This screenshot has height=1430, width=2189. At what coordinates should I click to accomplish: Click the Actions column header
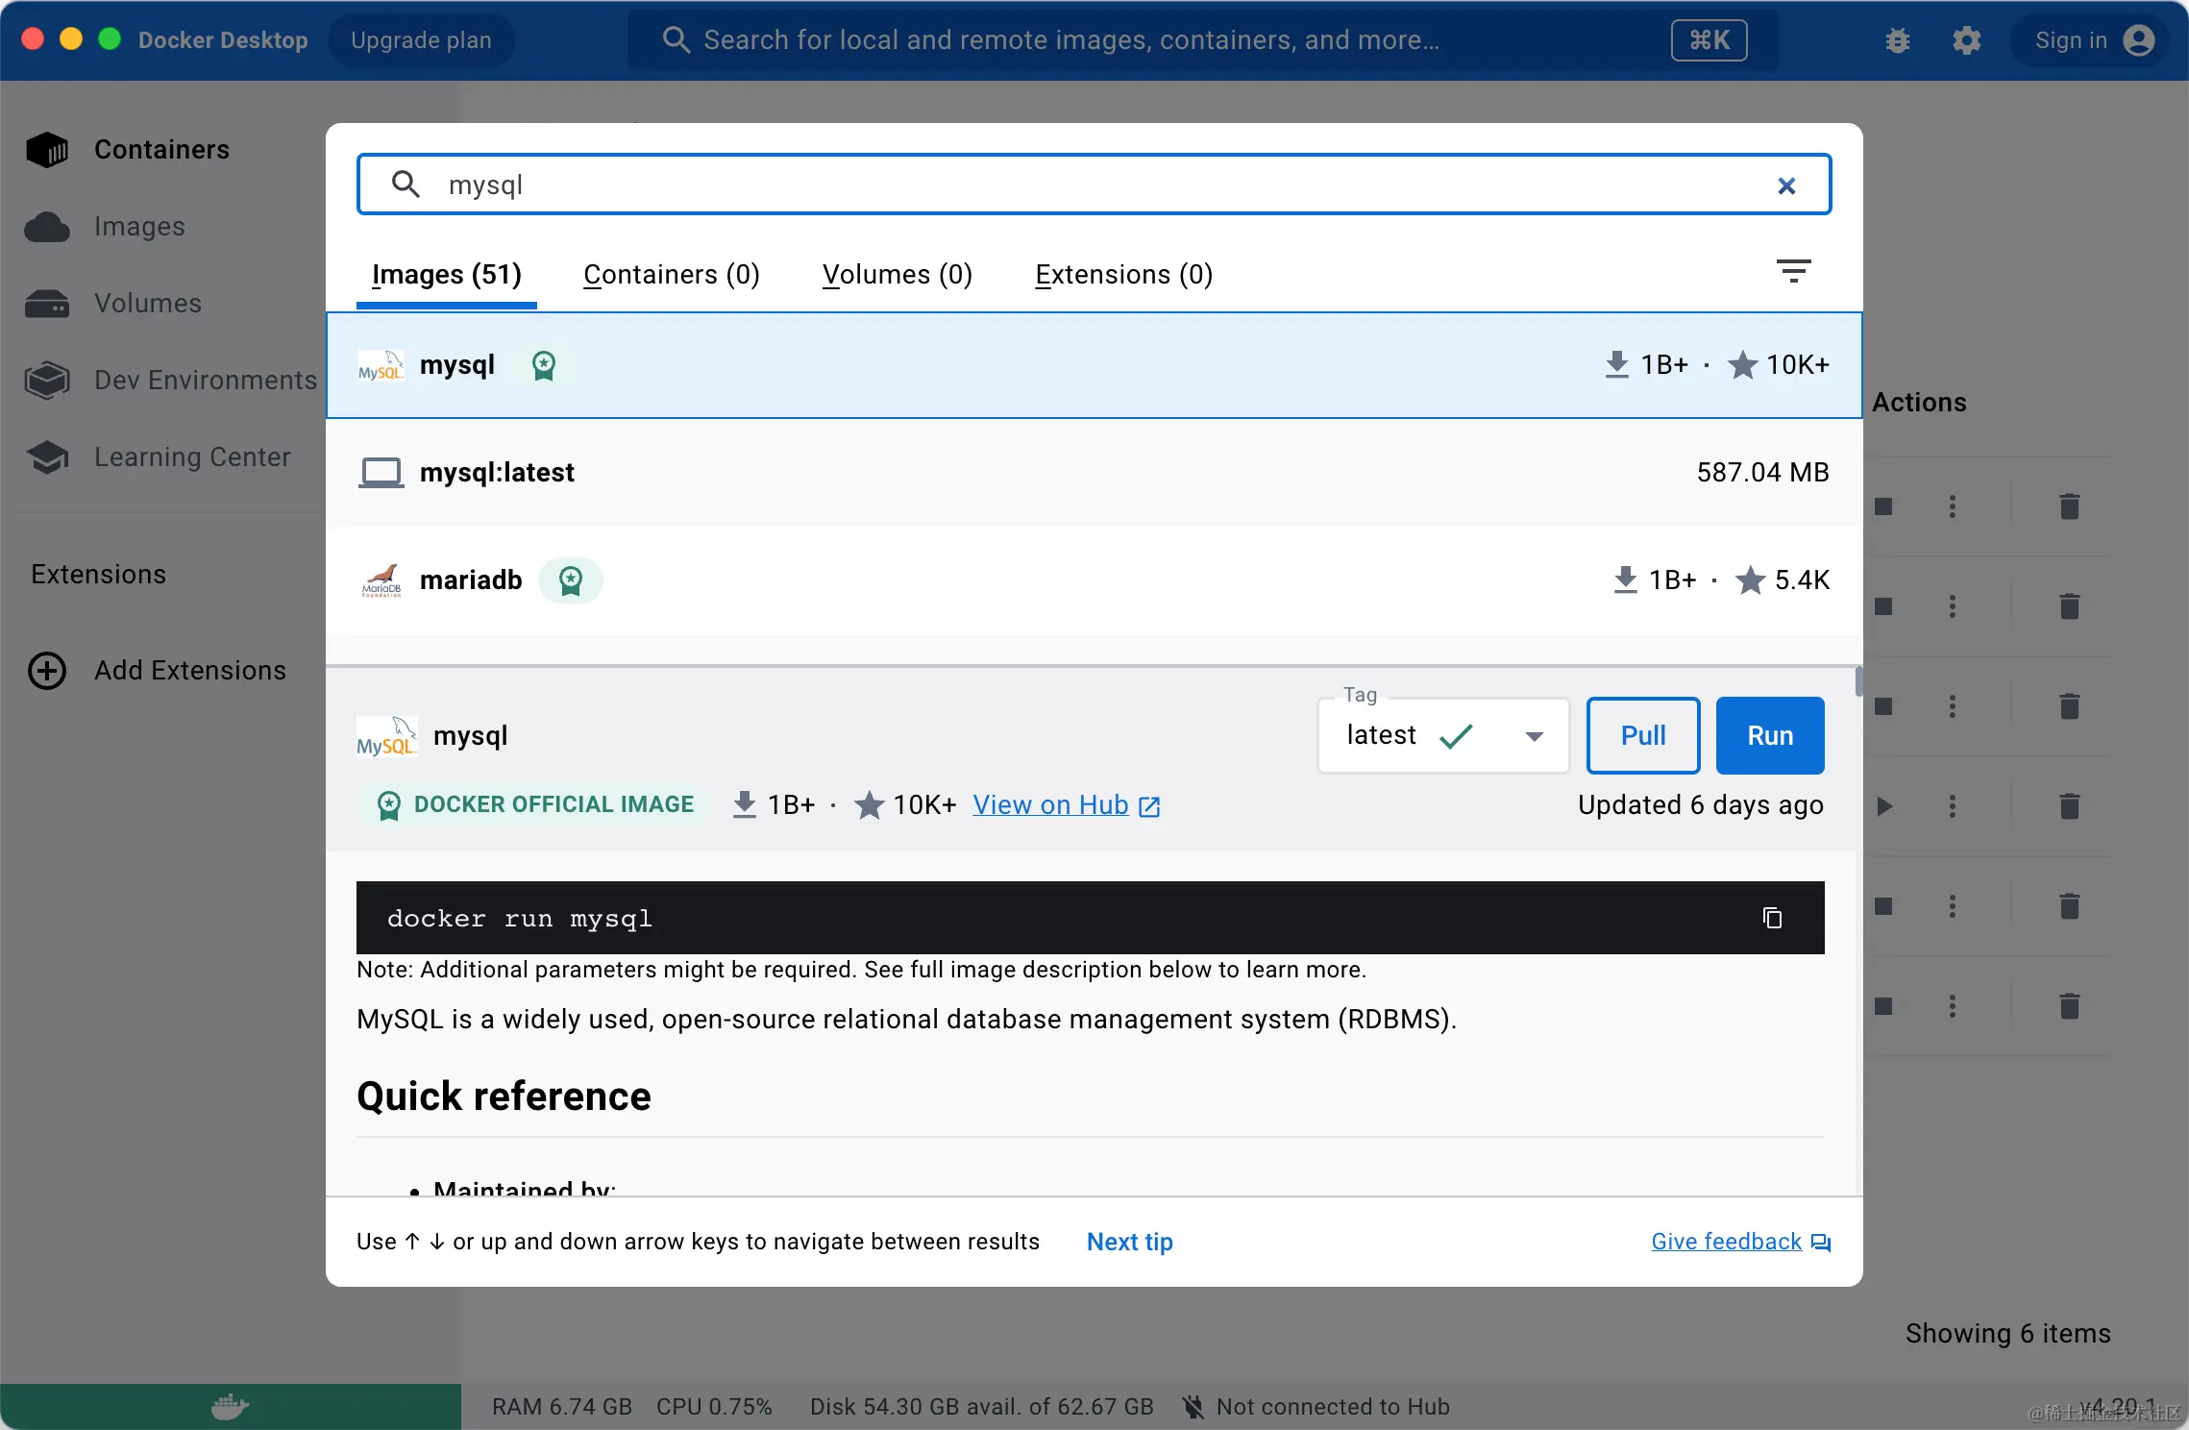1919,403
